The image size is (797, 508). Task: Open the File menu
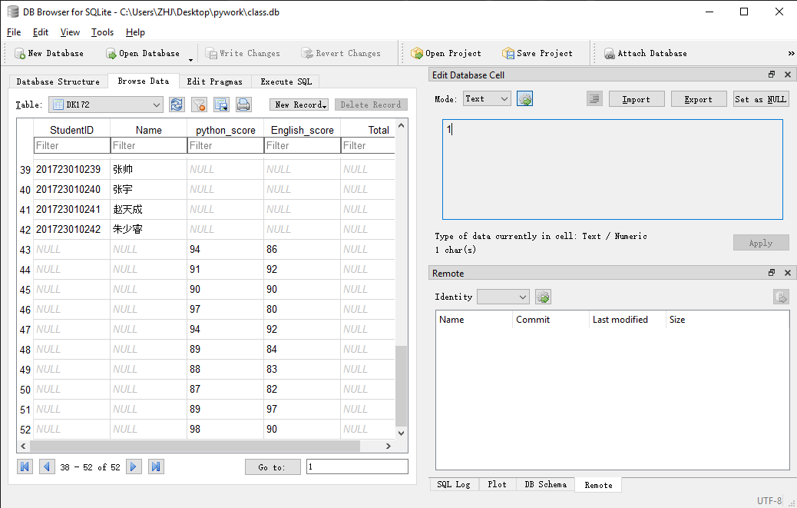tap(14, 32)
